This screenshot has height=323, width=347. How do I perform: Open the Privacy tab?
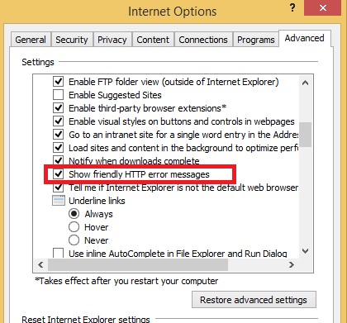click(112, 40)
